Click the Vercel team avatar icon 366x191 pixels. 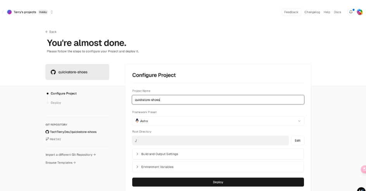point(10,12)
